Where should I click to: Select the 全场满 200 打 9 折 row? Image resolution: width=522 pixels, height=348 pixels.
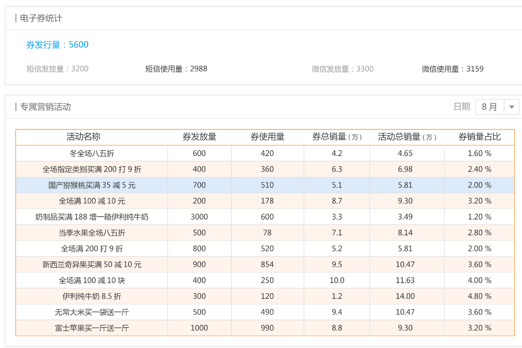pyautogui.click(x=265, y=249)
